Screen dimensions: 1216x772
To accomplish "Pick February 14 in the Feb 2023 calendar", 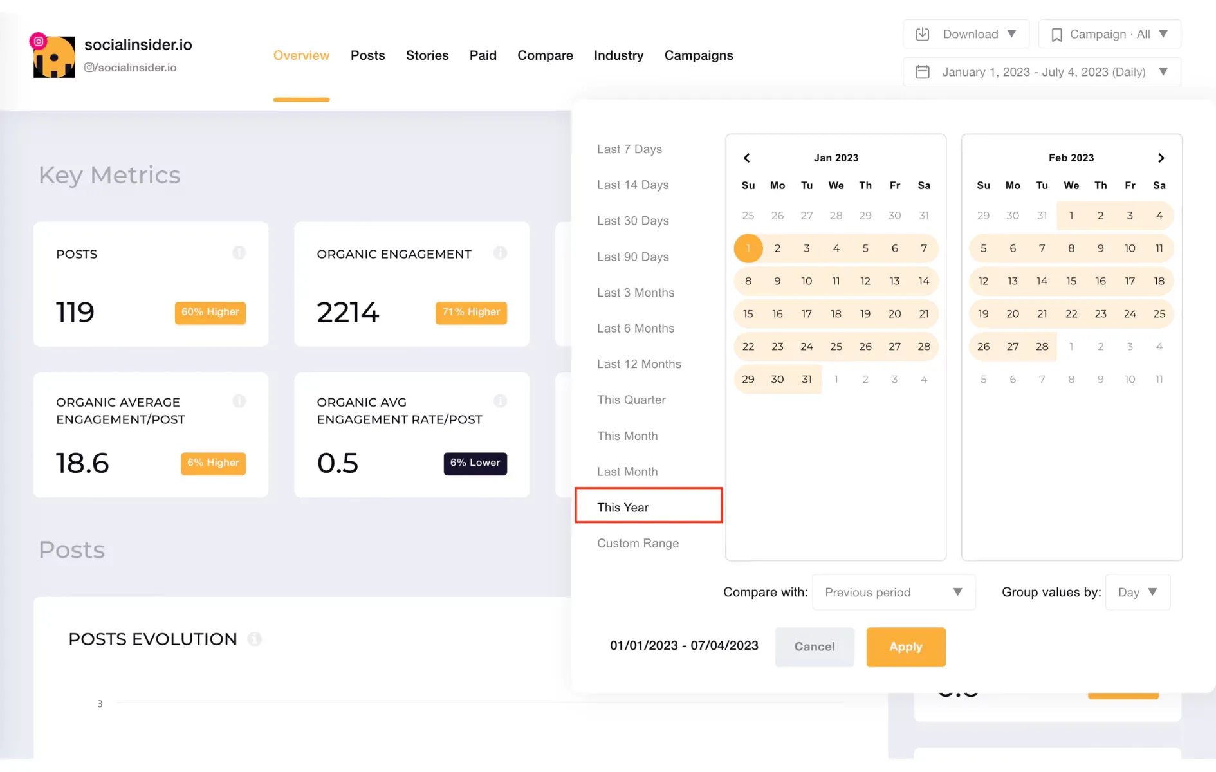I will 1042,281.
